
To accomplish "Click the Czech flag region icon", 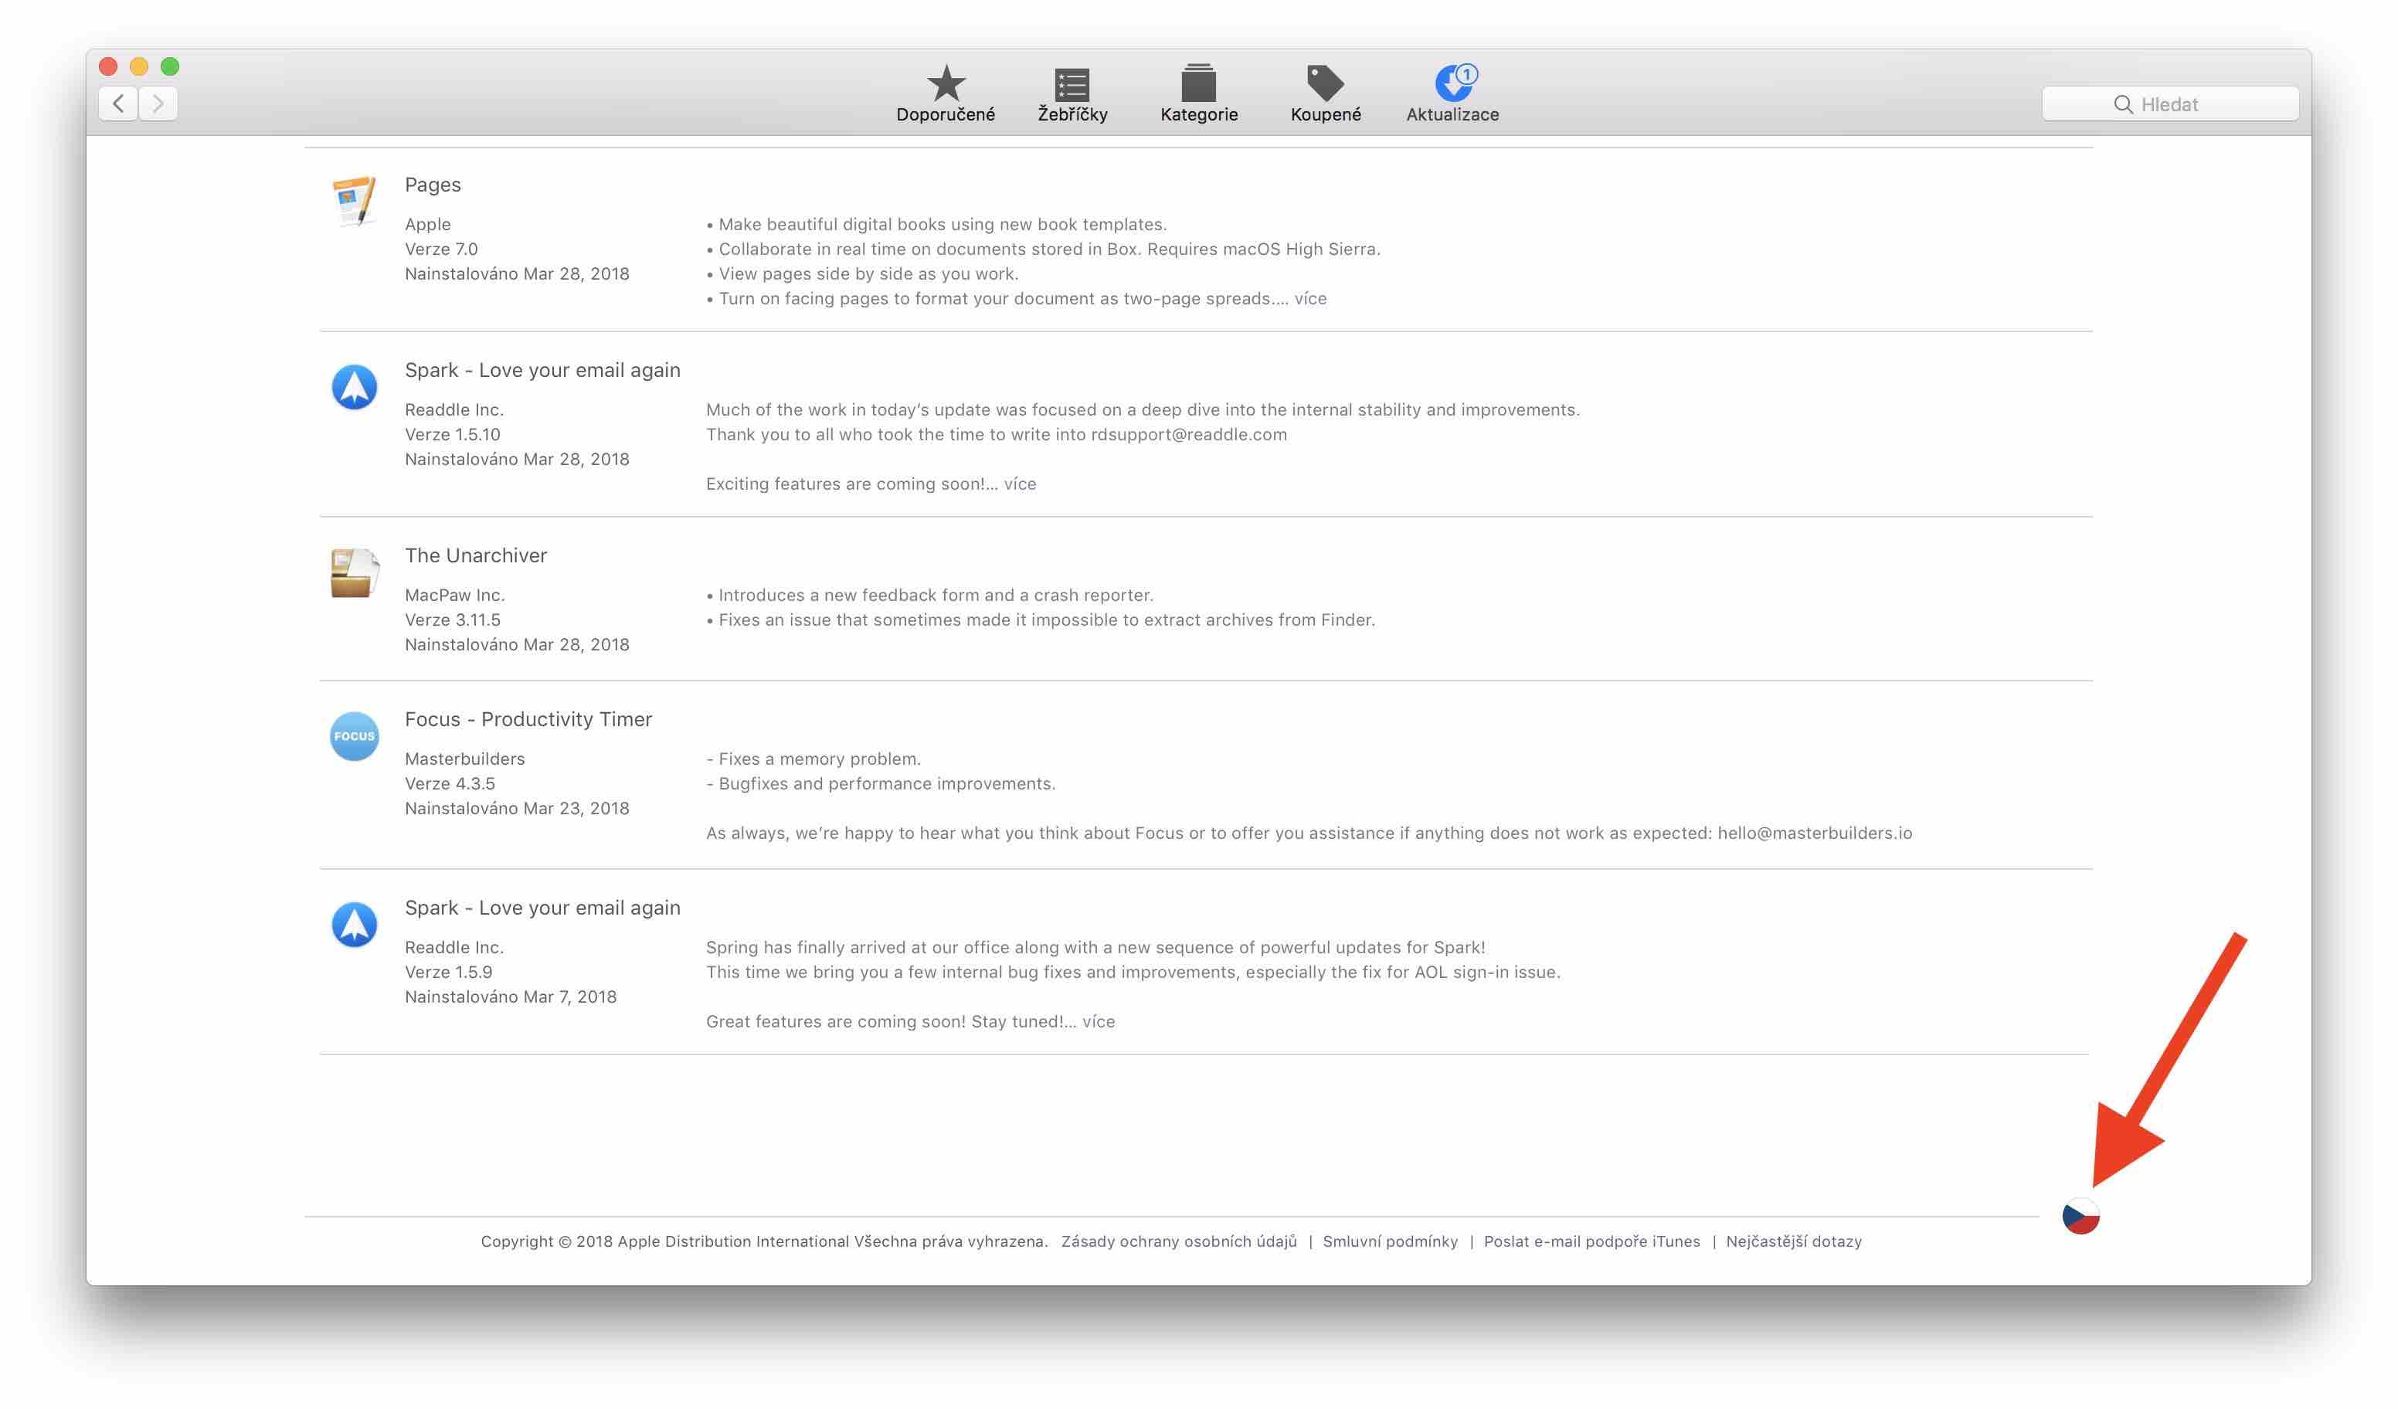I will (x=2080, y=1216).
